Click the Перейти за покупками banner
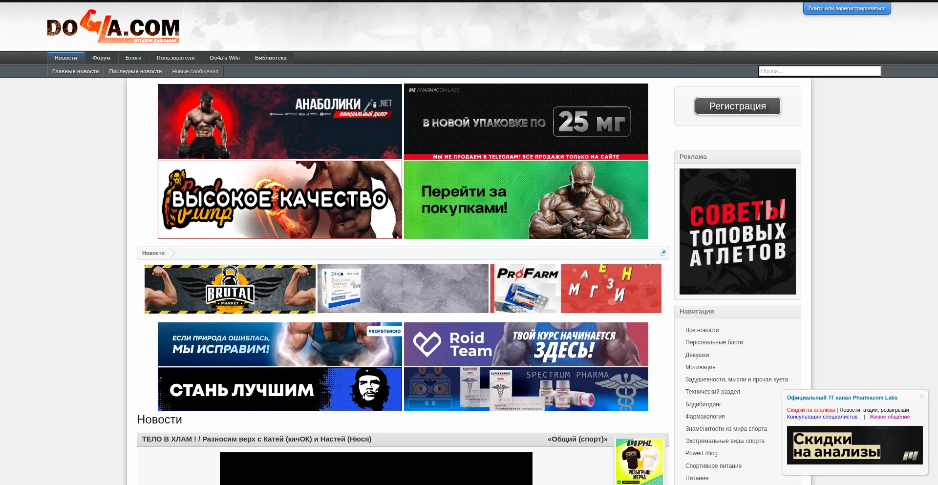This screenshot has height=485, width=938. click(526, 200)
